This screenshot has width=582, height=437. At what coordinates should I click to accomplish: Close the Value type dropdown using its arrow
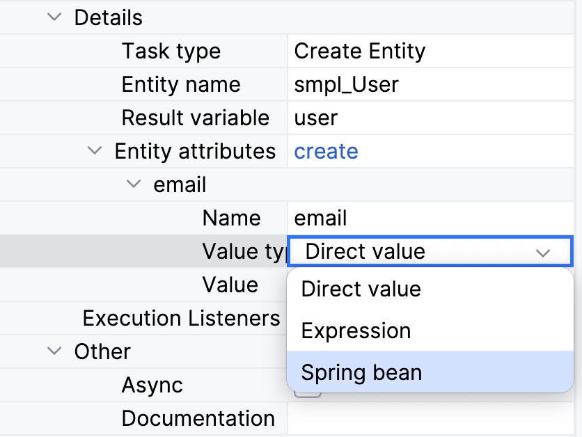(x=543, y=252)
